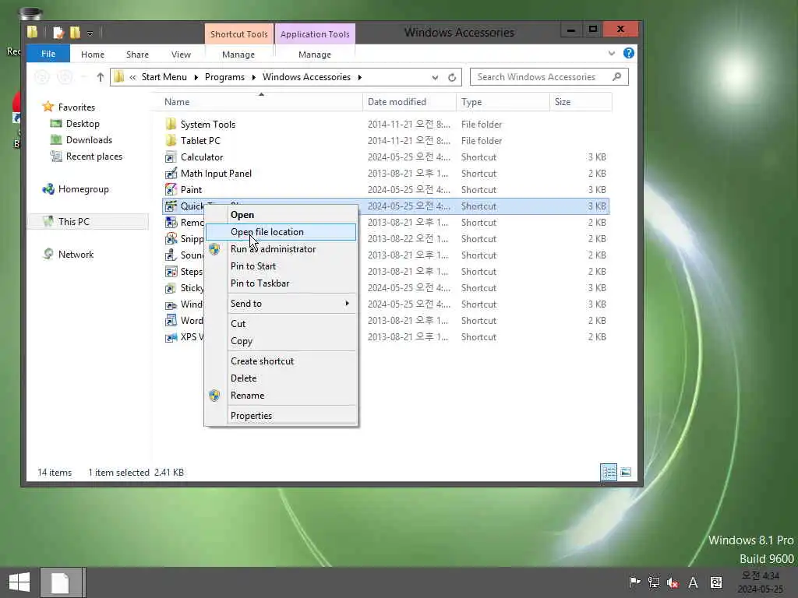Expand the Start Menu breadcrumb arrow
The image size is (798, 598).
coord(196,77)
